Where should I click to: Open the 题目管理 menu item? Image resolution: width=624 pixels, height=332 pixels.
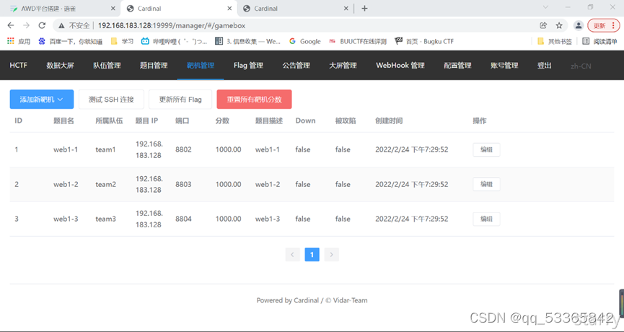(154, 65)
